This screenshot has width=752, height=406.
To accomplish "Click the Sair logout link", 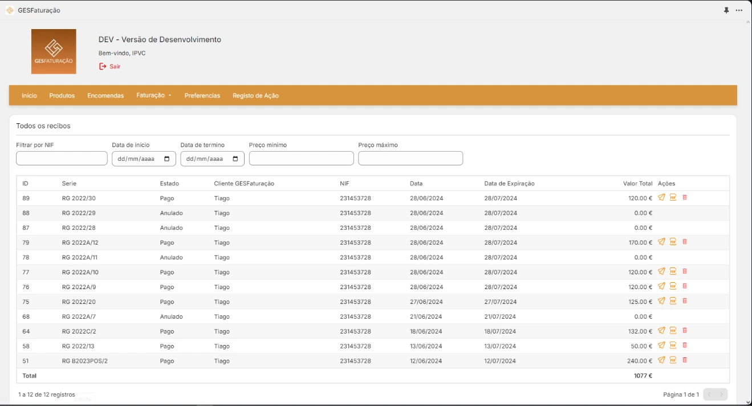I will (109, 66).
